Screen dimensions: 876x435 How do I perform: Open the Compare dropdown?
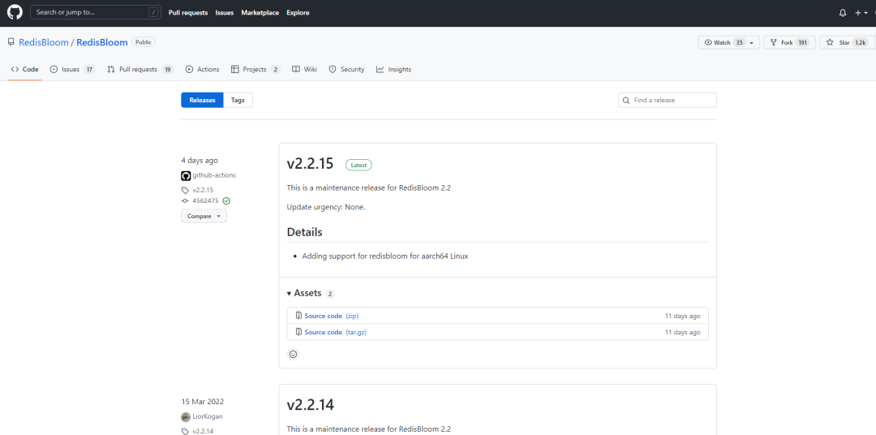(x=204, y=216)
